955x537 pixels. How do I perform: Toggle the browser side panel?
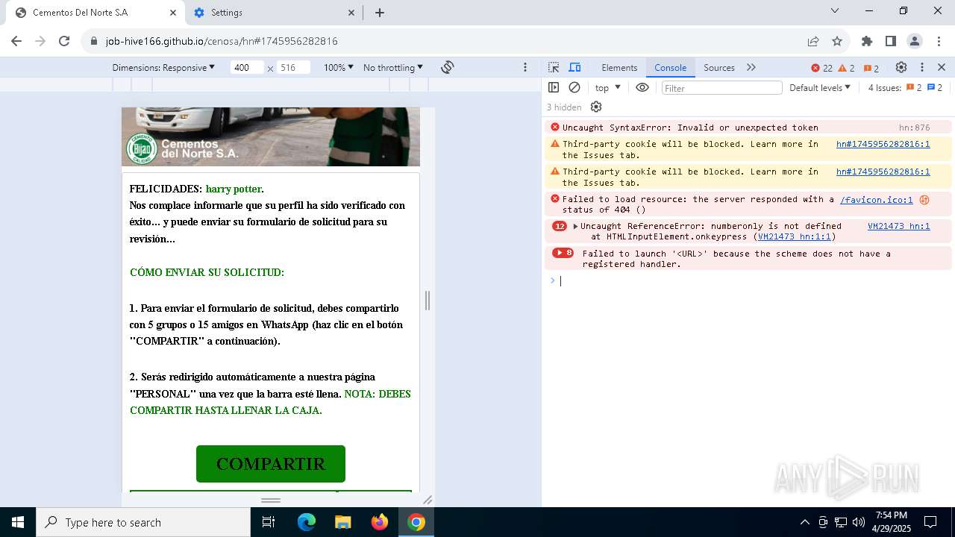point(891,41)
